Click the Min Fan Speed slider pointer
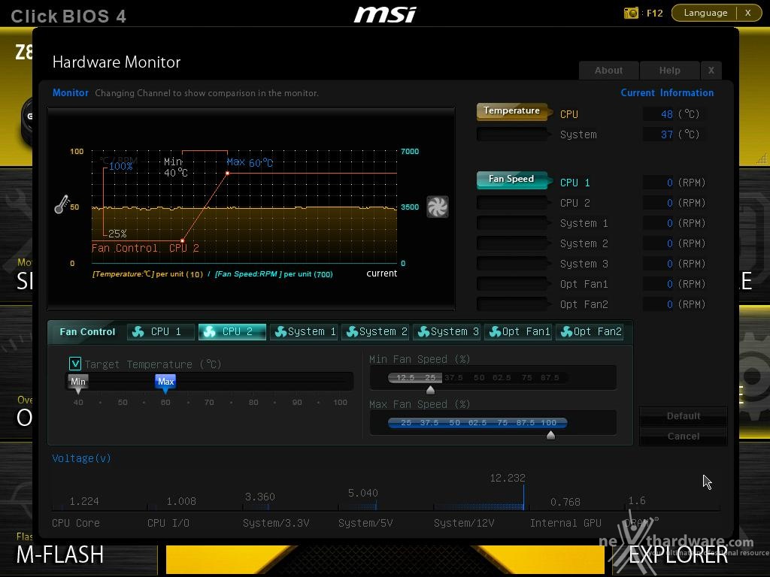This screenshot has height=577, width=770. 430,390
